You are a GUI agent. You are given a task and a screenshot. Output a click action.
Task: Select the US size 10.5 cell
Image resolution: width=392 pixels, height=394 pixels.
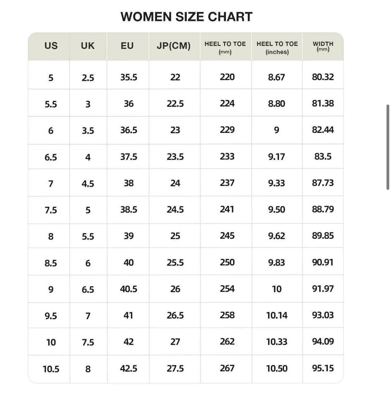[51, 369]
